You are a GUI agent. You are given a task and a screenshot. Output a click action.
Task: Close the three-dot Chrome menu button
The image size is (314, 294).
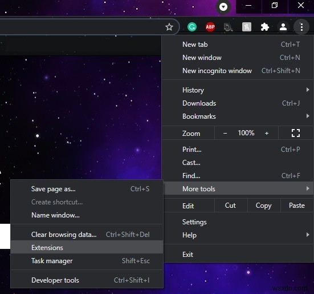(301, 27)
